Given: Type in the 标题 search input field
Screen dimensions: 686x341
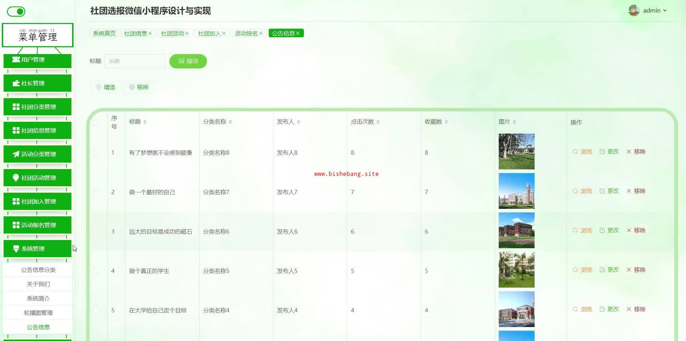Looking at the screenshot, I should tap(135, 61).
